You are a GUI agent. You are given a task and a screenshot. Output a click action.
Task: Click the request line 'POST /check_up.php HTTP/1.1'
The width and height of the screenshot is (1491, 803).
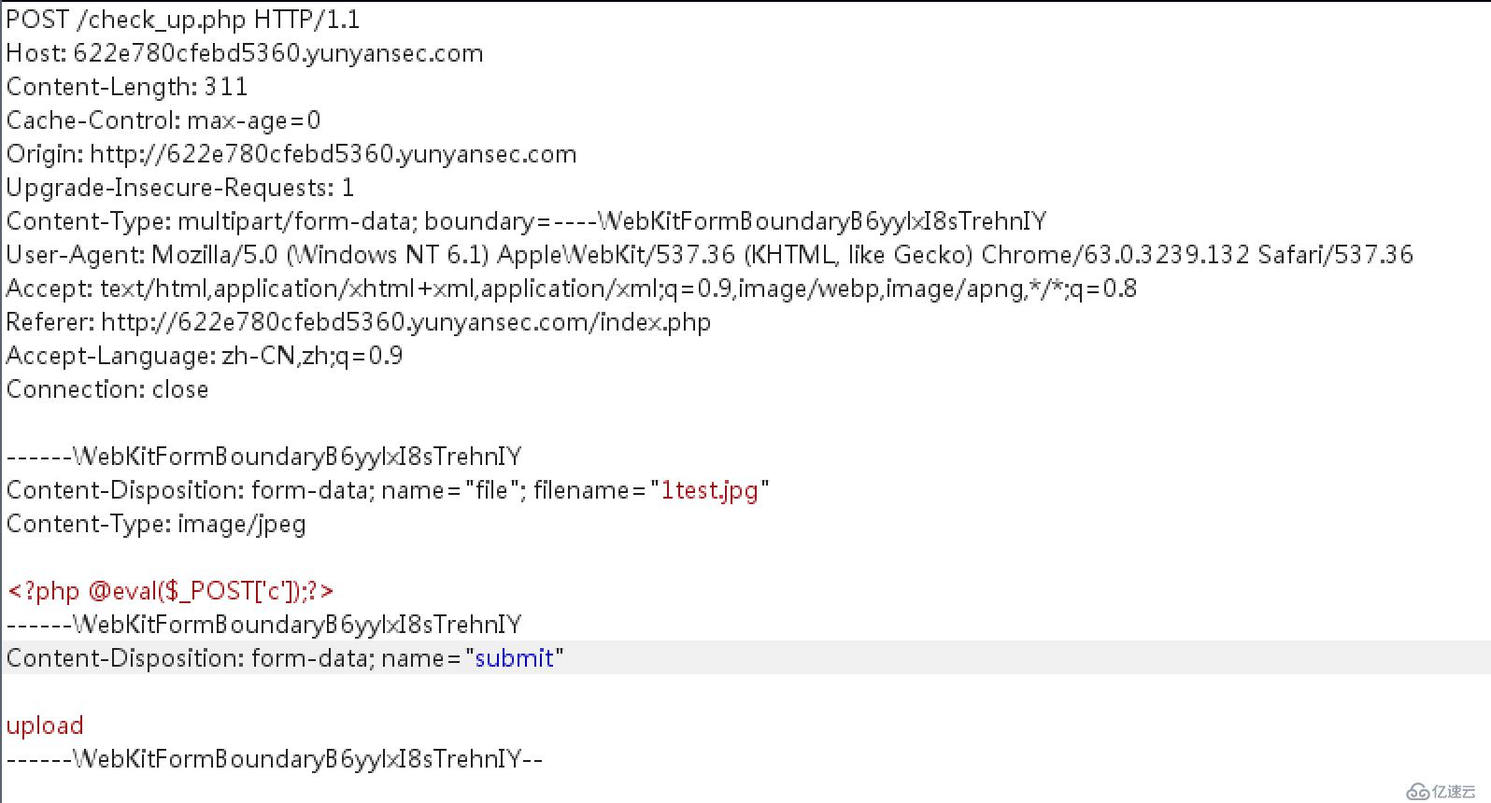point(183,20)
